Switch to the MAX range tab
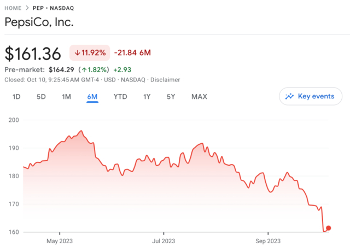The height and width of the screenshot is (252, 350). [199, 97]
